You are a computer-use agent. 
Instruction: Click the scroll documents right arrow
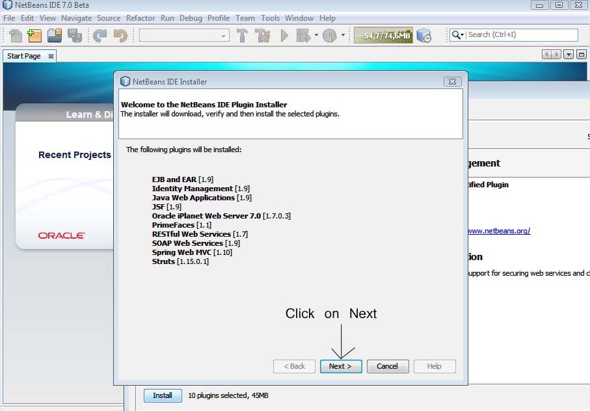pos(556,55)
